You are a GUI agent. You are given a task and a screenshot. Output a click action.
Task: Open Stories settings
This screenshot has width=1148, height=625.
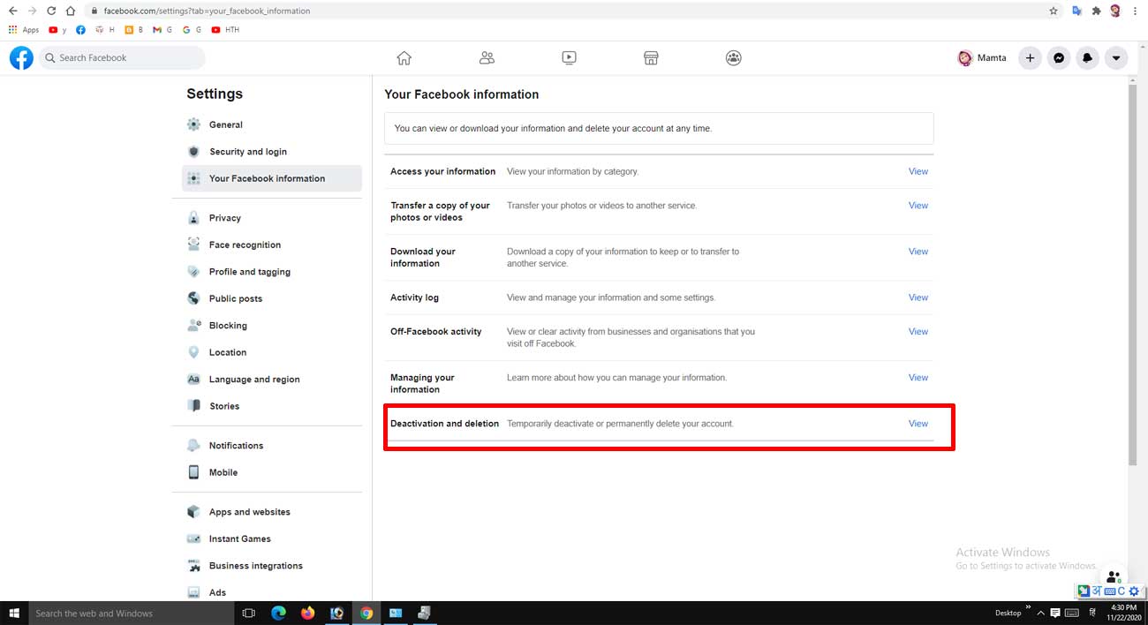[272, 406]
